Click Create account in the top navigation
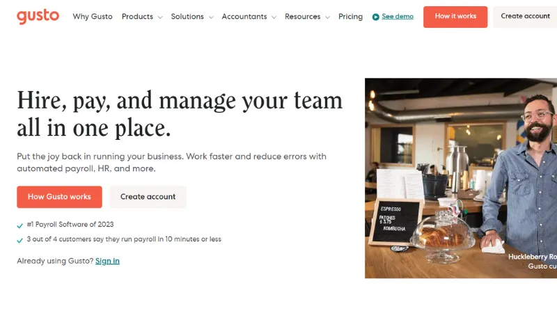Image resolution: width=557 pixels, height=313 pixels. pos(525,17)
